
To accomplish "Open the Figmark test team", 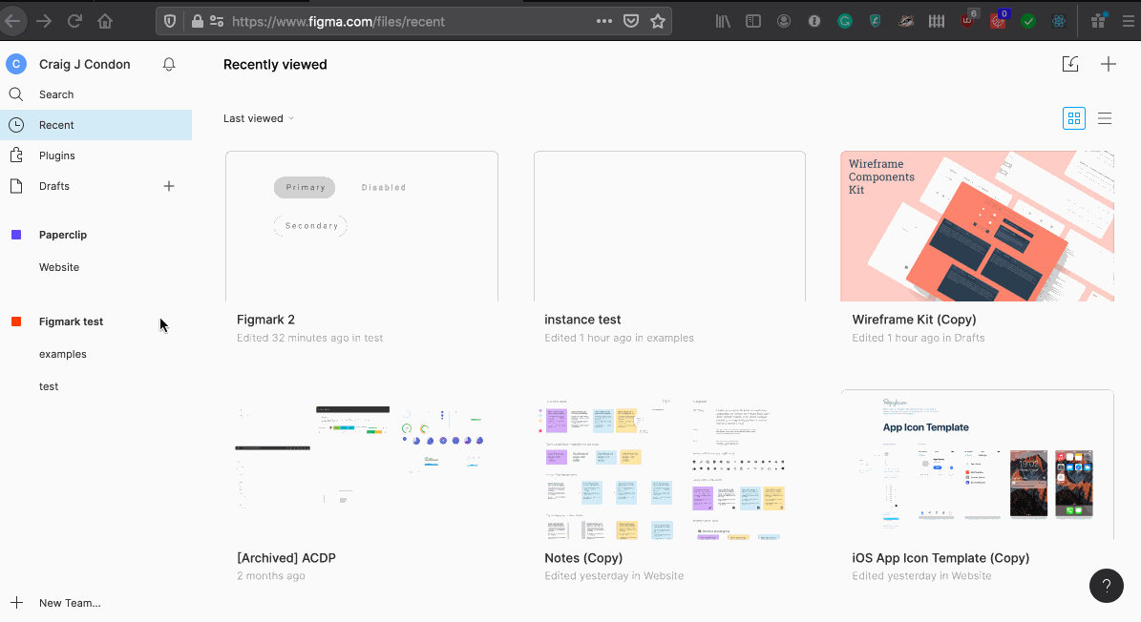I will pyautogui.click(x=71, y=321).
